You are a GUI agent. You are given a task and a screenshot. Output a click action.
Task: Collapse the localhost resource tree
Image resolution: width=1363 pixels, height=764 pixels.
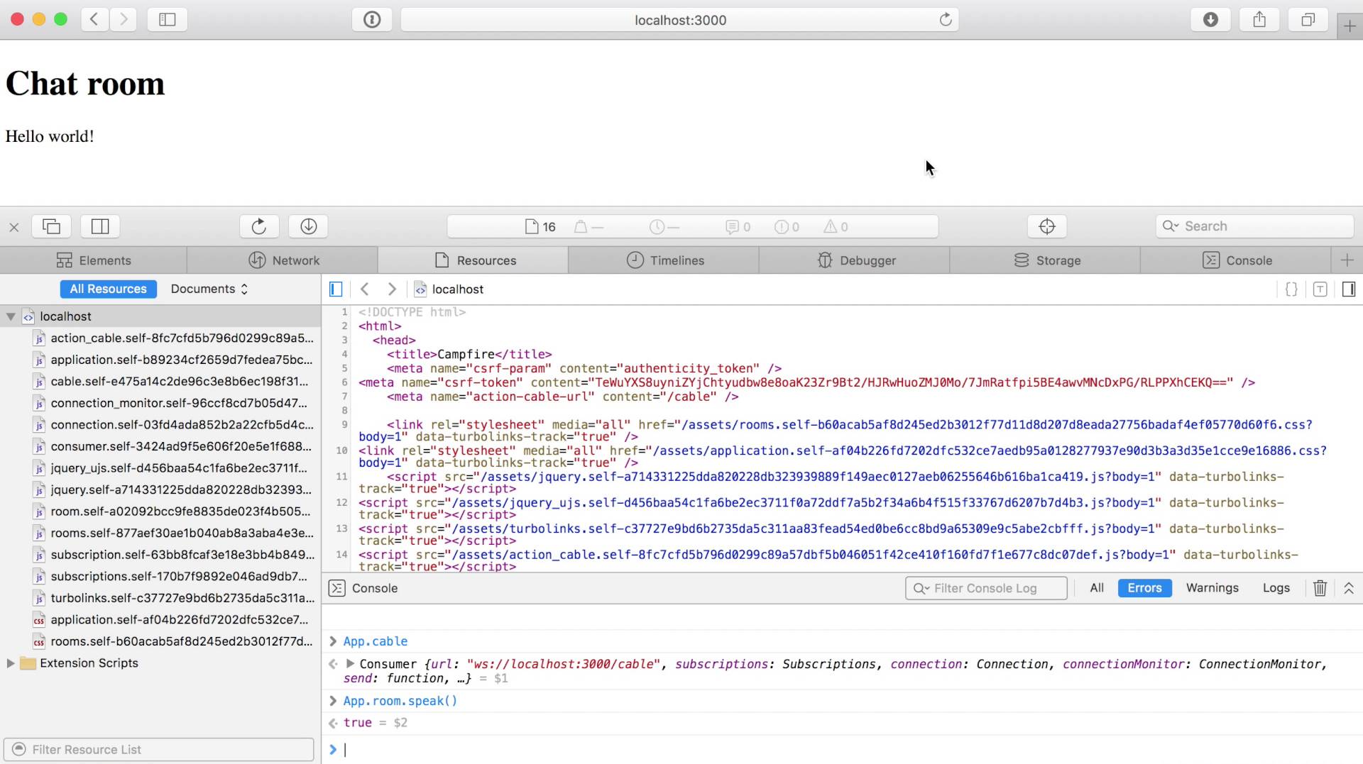coord(11,316)
